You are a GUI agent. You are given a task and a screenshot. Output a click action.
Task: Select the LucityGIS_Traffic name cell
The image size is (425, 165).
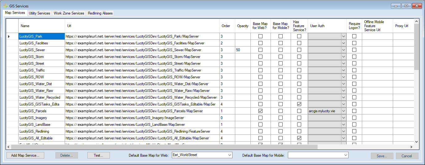[x=41, y=70]
